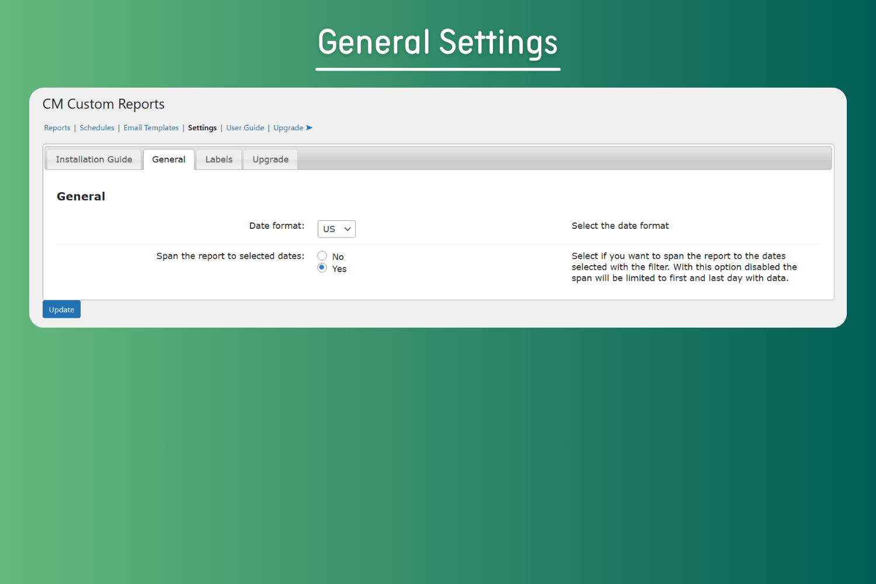Select the Yes radio button
Viewport: 876px width, 584px height.
coord(322,268)
